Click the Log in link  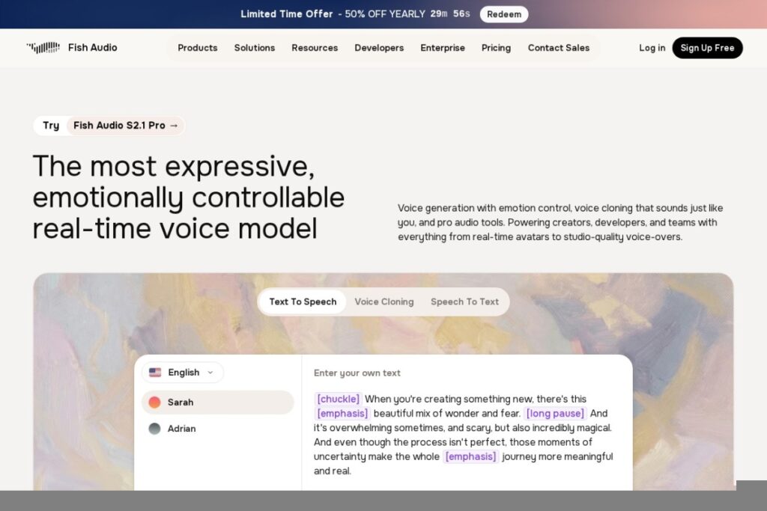(652, 48)
